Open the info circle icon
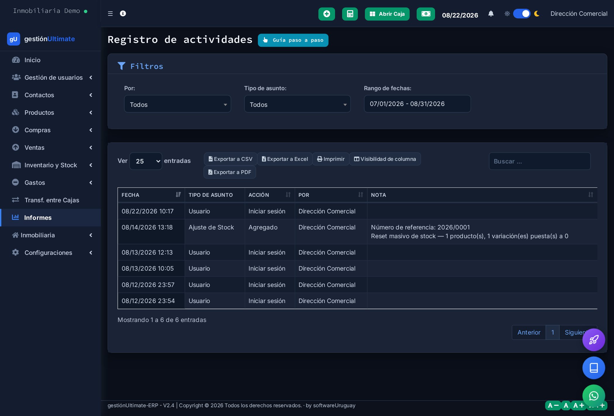The width and height of the screenshot is (614, 416). coord(123,13)
